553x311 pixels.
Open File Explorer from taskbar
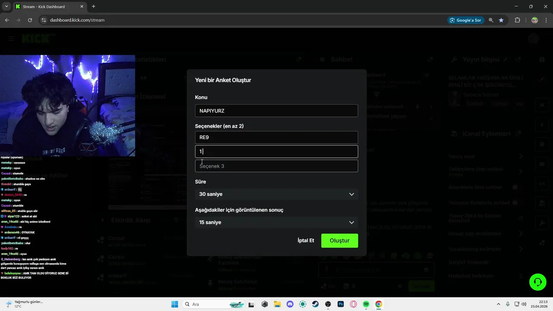(x=277, y=304)
